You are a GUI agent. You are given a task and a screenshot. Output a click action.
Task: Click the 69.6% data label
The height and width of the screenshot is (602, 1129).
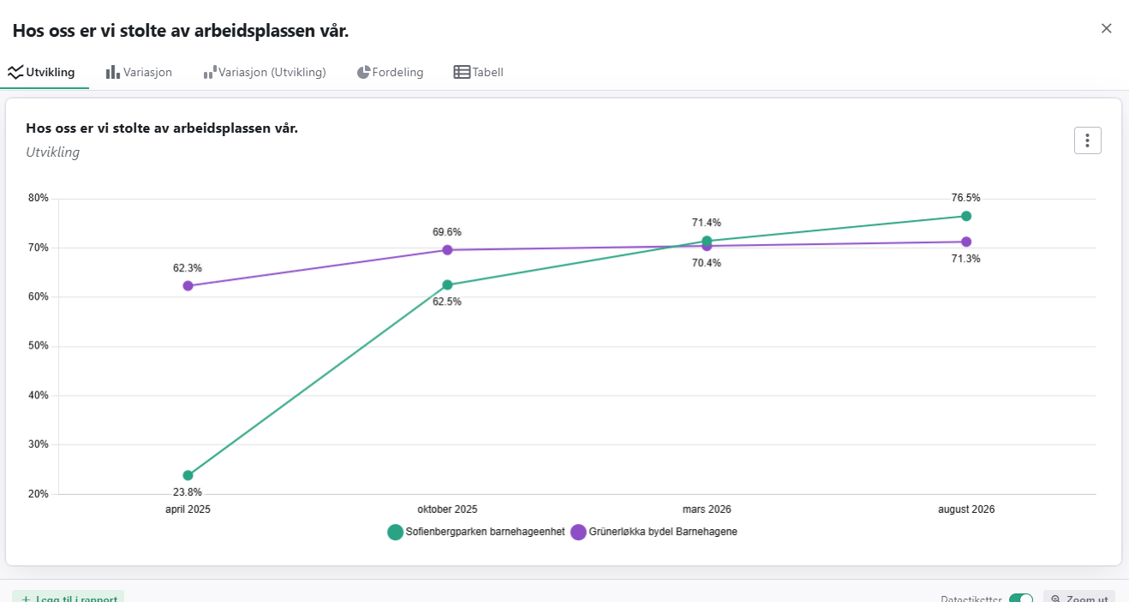(x=447, y=232)
